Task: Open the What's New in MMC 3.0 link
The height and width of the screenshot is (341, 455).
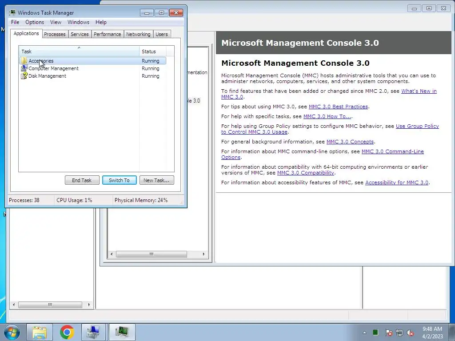Action: [419, 91]
